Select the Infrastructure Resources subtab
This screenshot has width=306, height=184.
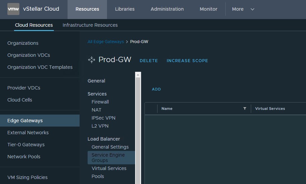point(90,25)
